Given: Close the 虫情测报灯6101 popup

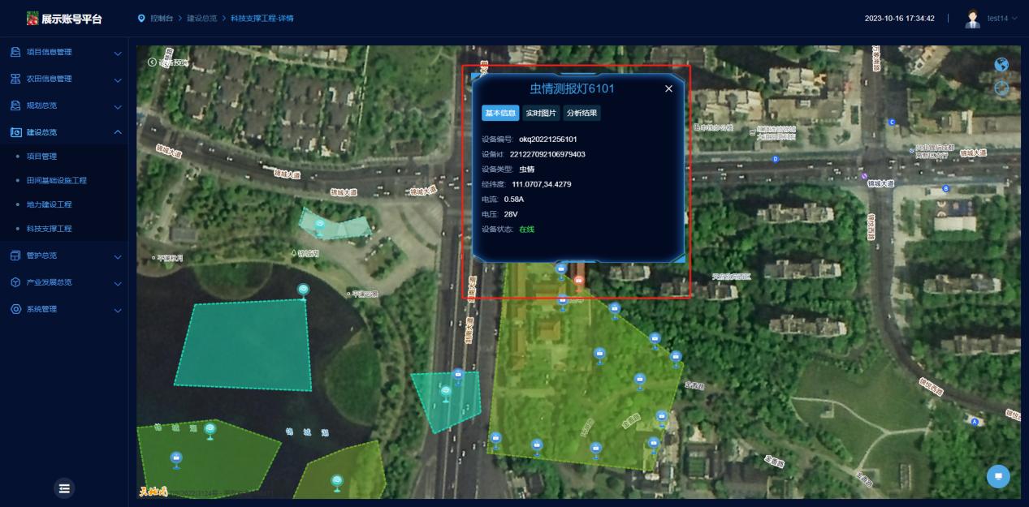Looking at the screenshot, I should point(668,88).
